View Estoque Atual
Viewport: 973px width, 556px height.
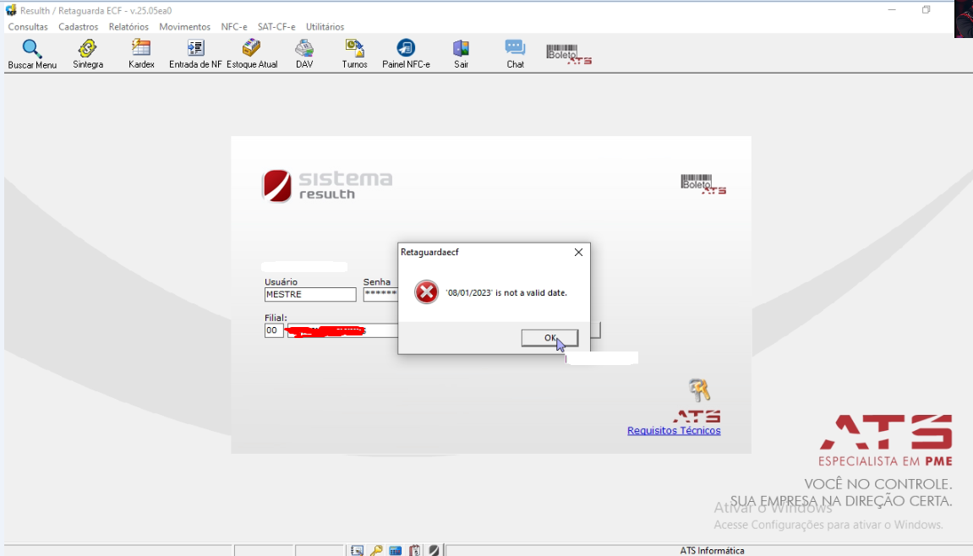click(x=252, y=54)
